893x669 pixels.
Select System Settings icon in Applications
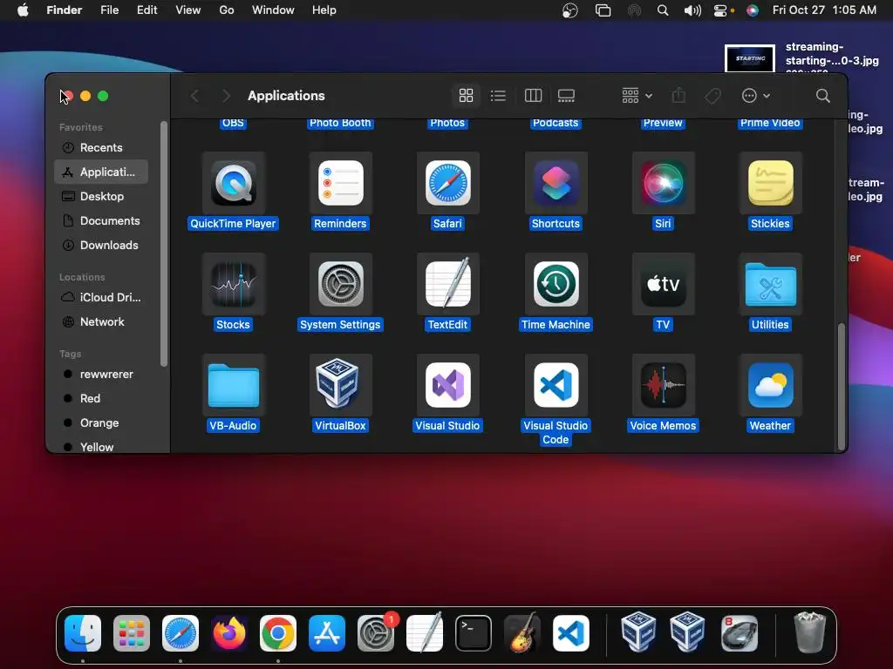click(341, 284)
